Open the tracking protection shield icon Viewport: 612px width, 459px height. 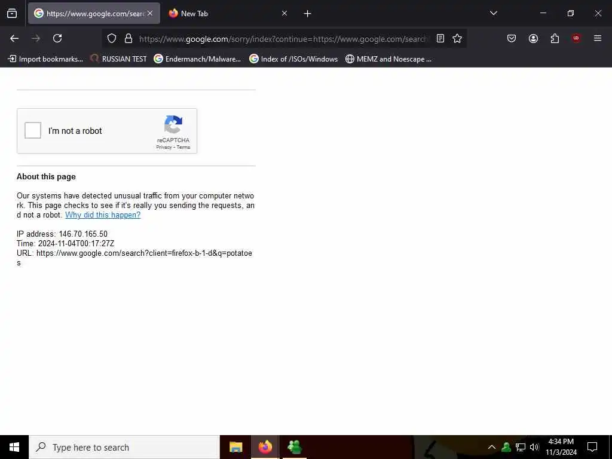click(112, 38)
